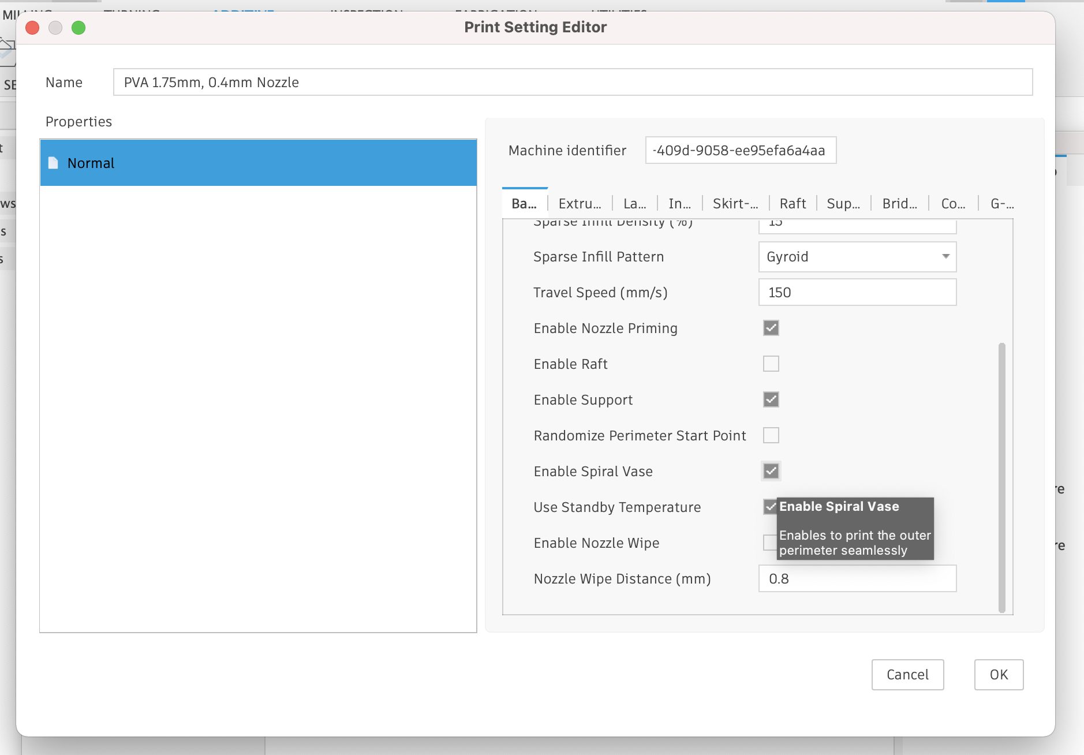The height and width of the screenshot is (755, 1084).
Task: Click the Name field with PVA text
Action: click(x=572, y=83)
